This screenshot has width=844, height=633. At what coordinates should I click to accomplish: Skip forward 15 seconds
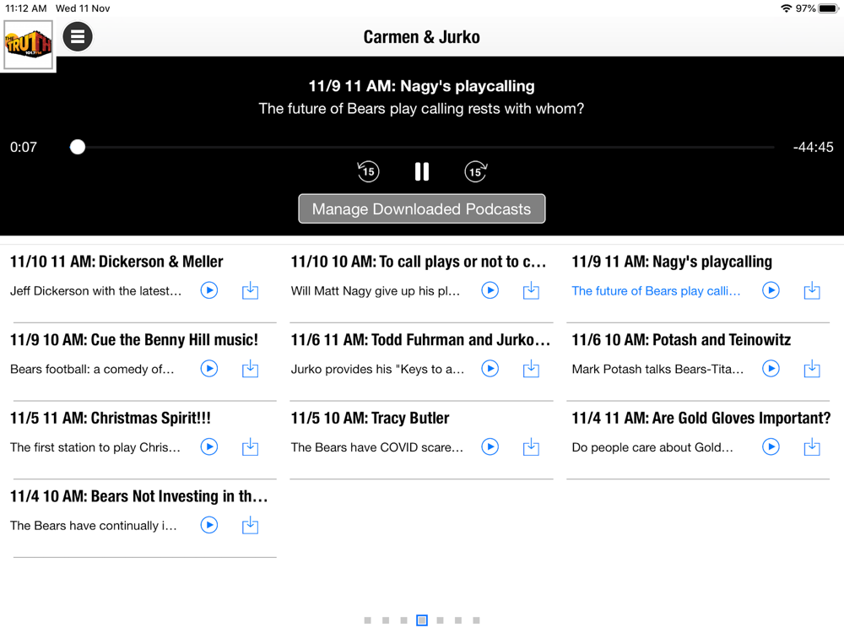click(476, 171)
